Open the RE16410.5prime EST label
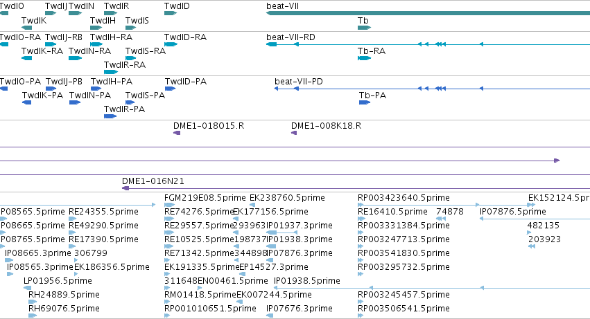Image resolution: width=590 pixels, height=319 pixels. tap(393, 212)
